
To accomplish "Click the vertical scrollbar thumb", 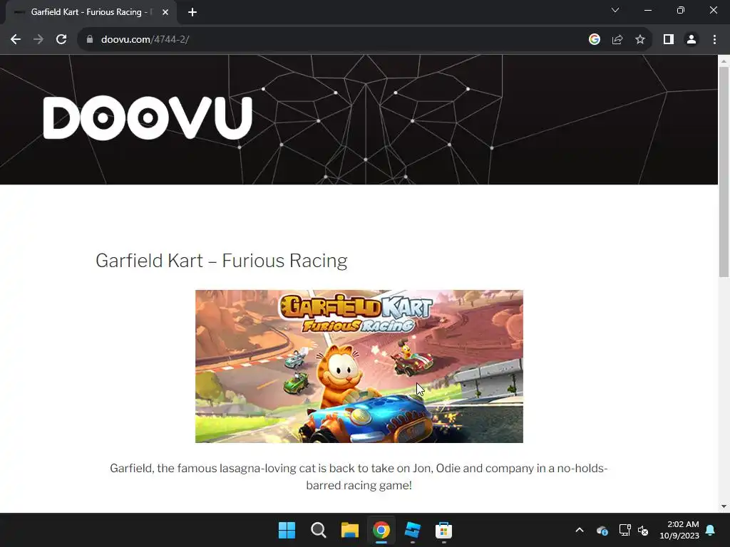I will click(724, 172).
